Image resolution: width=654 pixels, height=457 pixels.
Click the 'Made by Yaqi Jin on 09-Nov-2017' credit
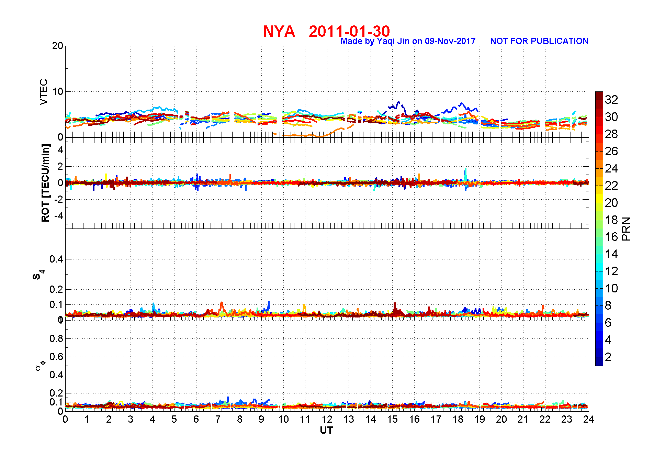[x=408, y=41]
